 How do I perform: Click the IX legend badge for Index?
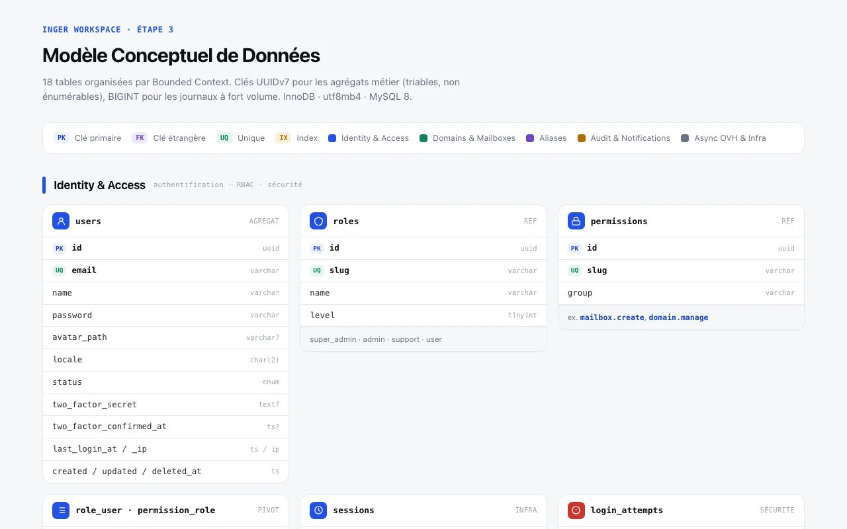(283, 138)
